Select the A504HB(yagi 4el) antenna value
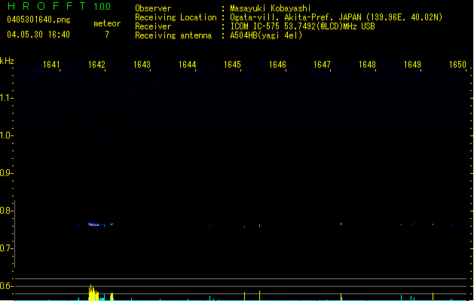The width and height of the screenshot is (474, 301). point(266,35)
